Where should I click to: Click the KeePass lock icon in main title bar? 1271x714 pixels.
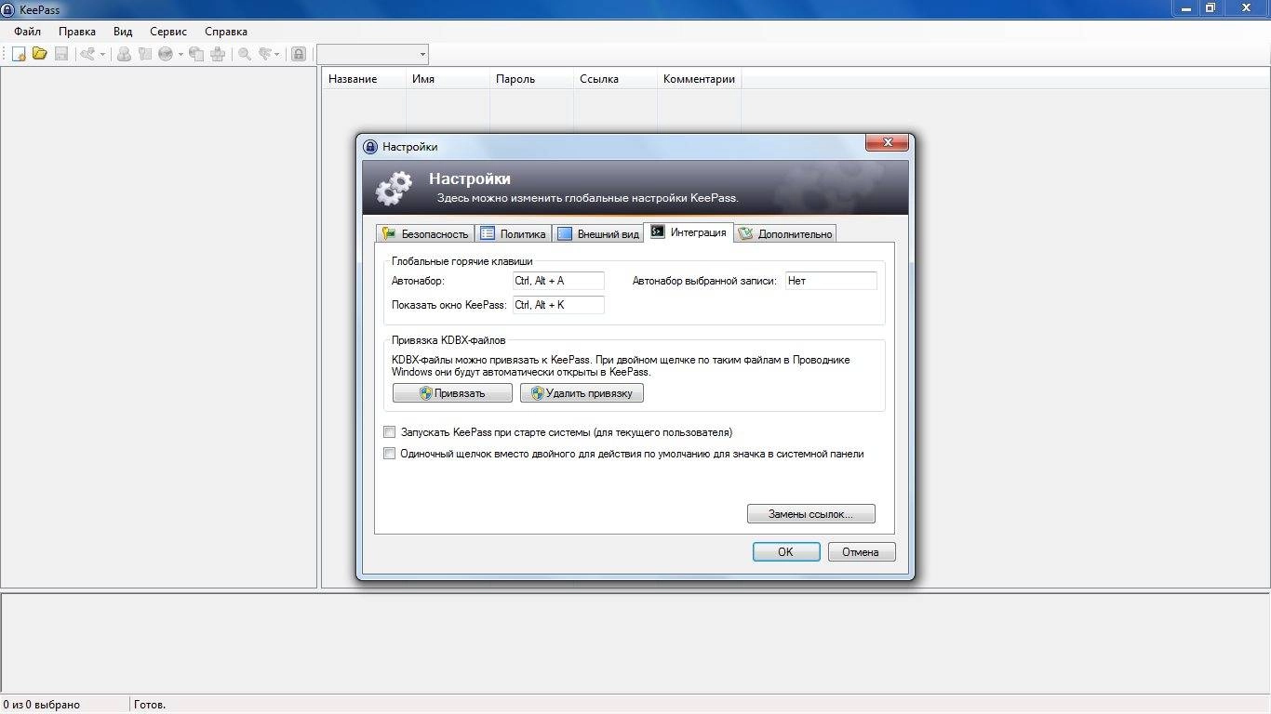(9, 8)
